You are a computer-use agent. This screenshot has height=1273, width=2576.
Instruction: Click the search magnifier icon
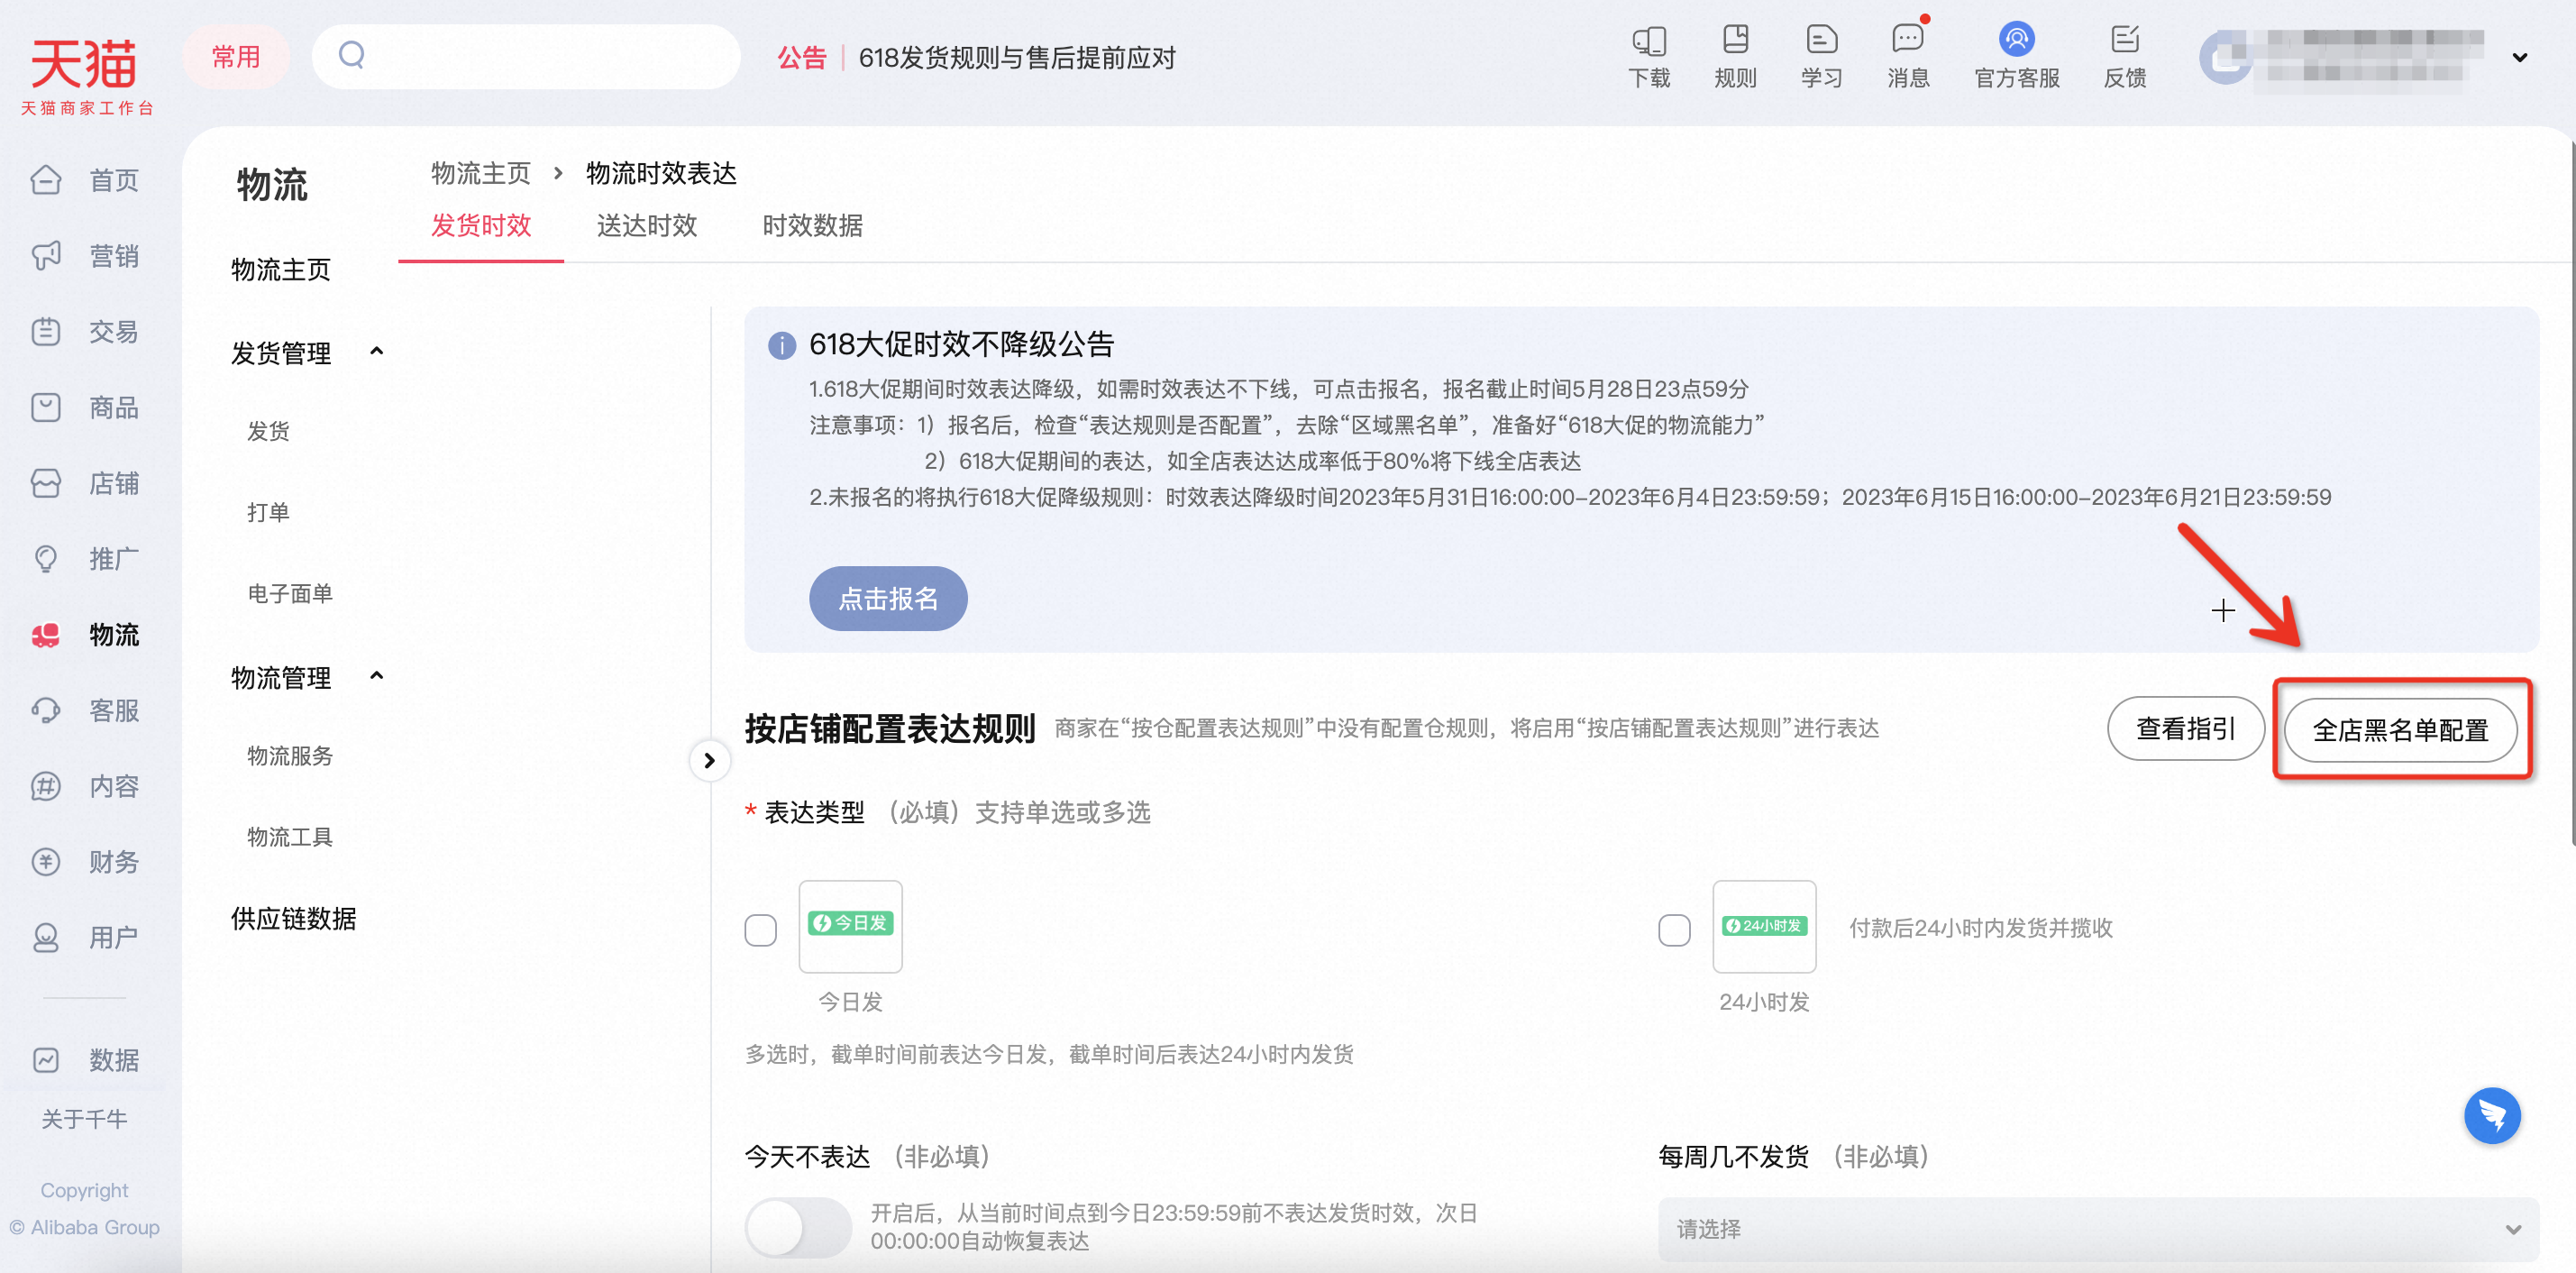click(x=351, y=55)
